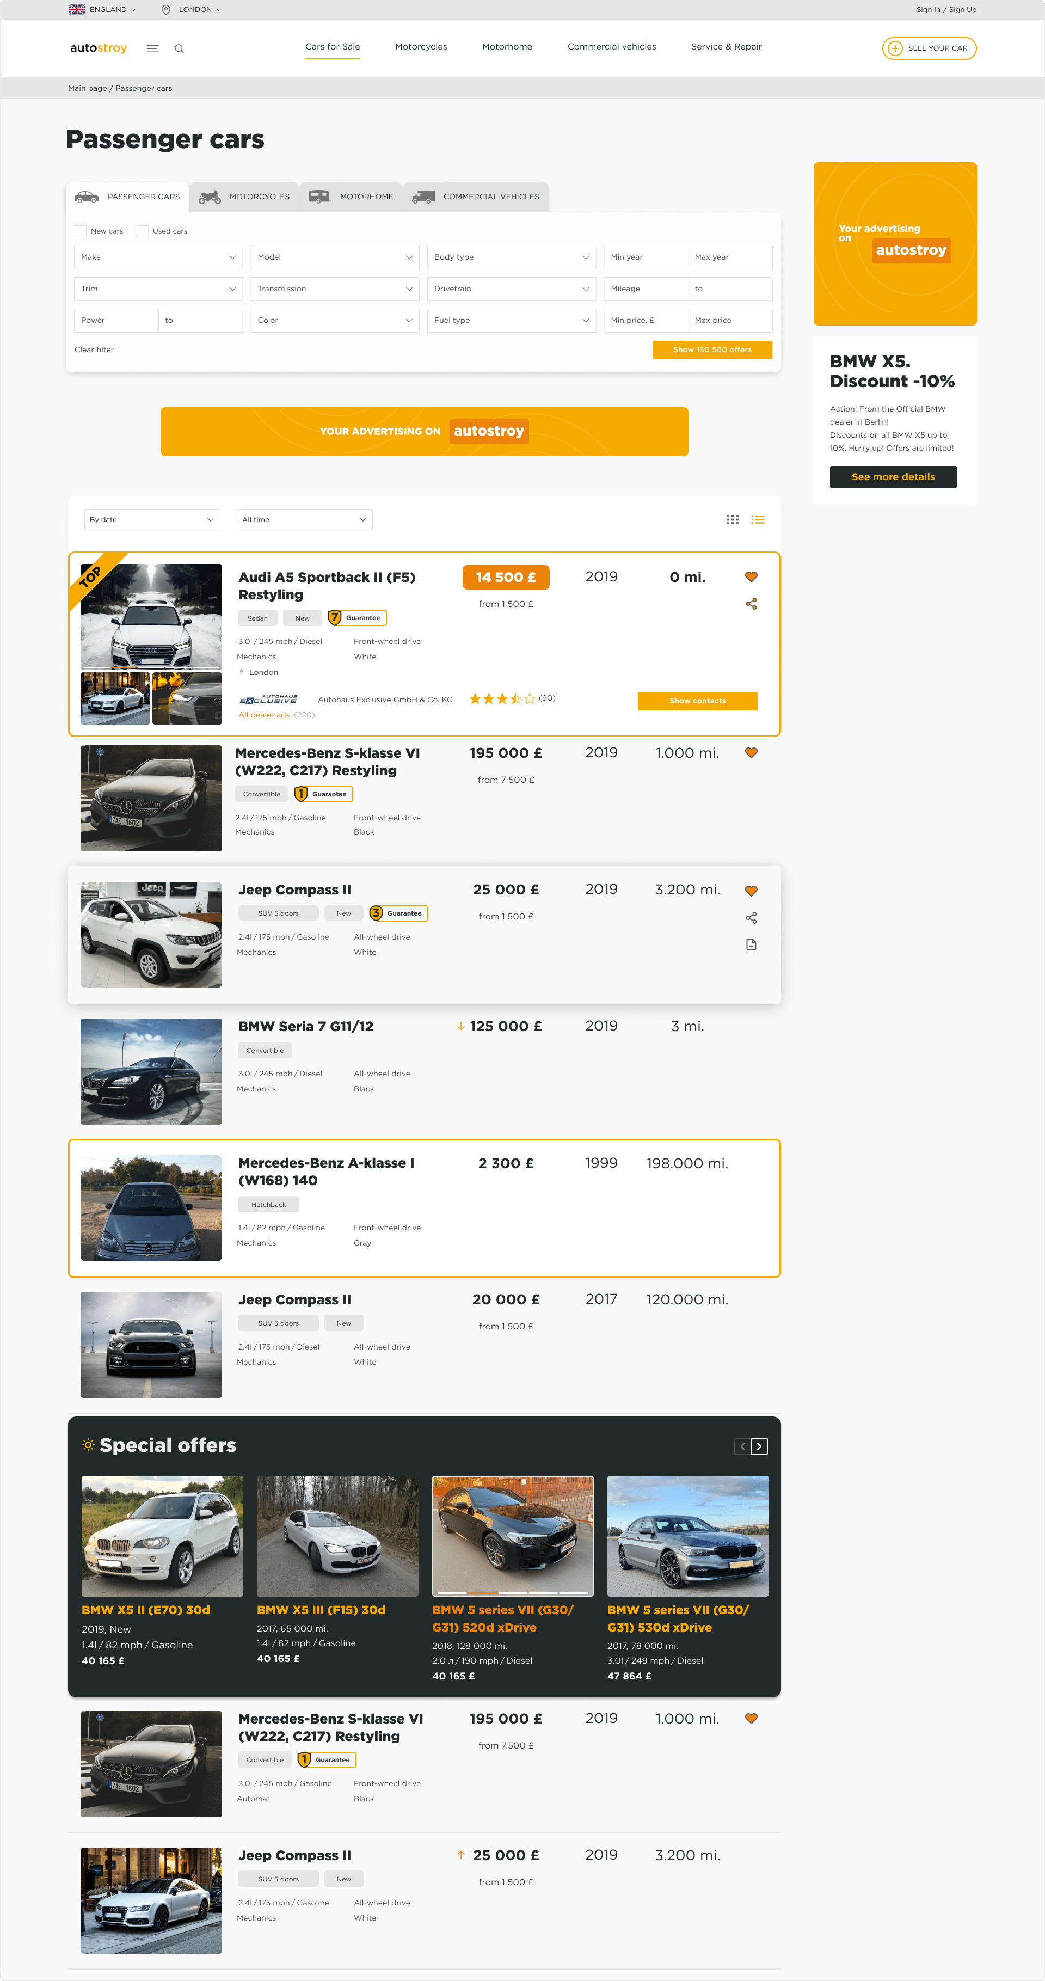
Task: Click the plus icon in Sell Your Car
Action: point(895,48)
